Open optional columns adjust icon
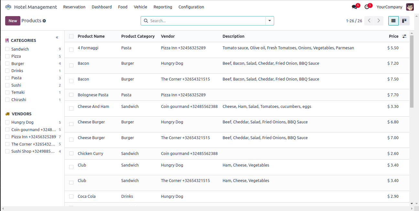The width and height of the screenshot is (419, 211). click(404, 36)
